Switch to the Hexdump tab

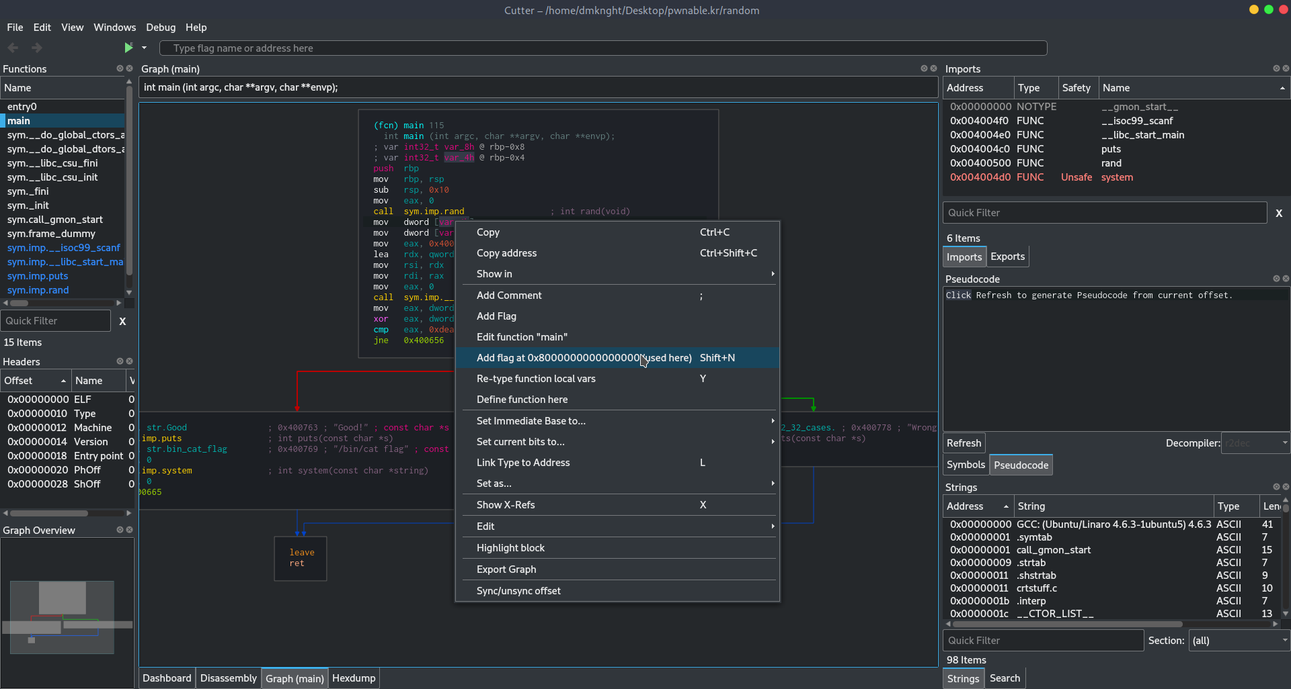tap(354, 678)
